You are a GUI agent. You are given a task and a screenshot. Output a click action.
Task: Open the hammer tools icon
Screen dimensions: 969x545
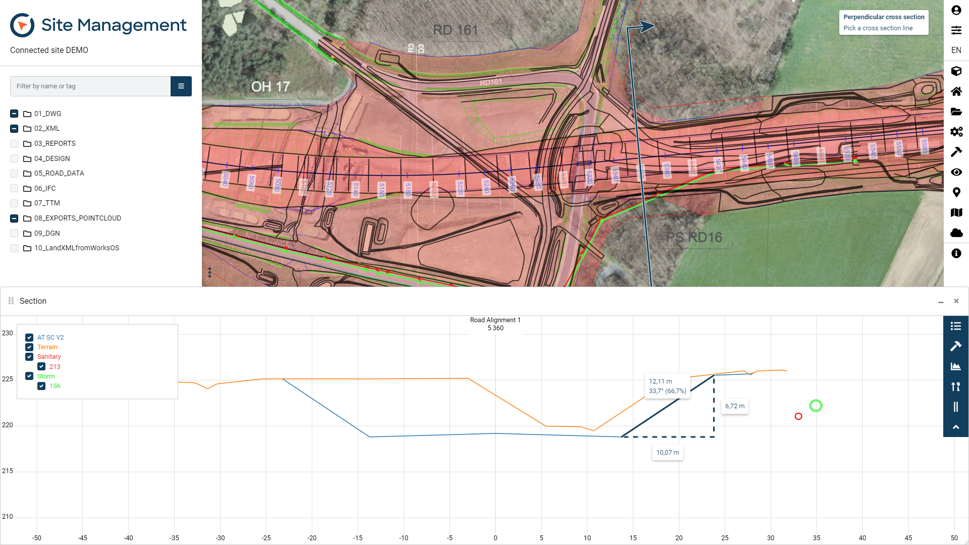coord(956,152)
